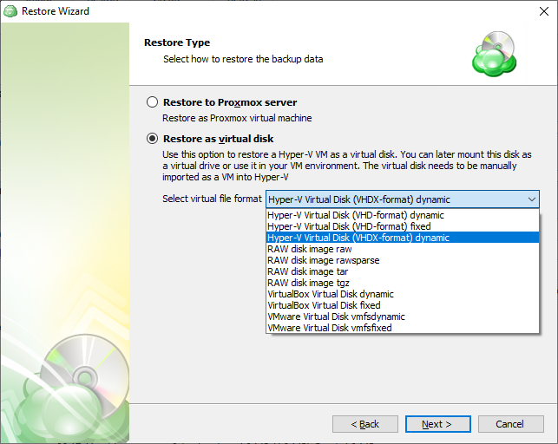Viewport: 558px width, 444px height.
Task: Go to the previous step with Back
Action: 365,424
